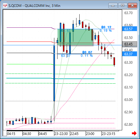This screenshot has width=140, height=139.
Task: Click the 22:45 time axis label
Action: coord(74,134)
